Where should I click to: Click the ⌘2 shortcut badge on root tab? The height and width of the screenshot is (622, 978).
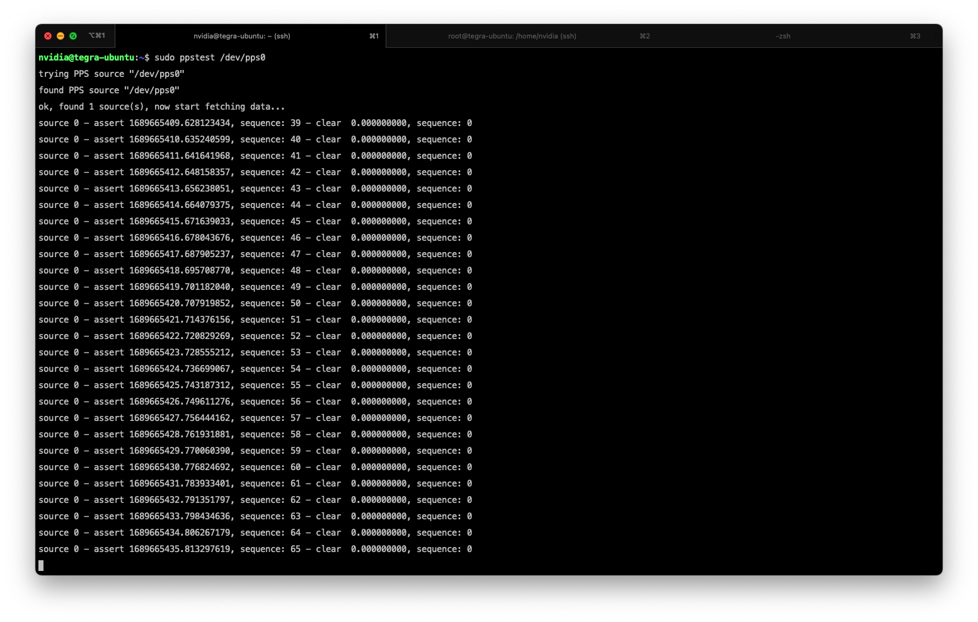pyautogui.click(x=645, y=36)
